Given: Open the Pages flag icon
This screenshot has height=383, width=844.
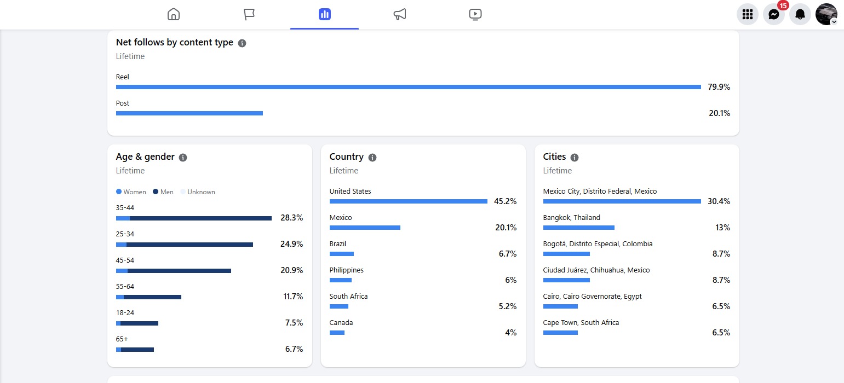Looking at the screenshot, I should (249, 14).
